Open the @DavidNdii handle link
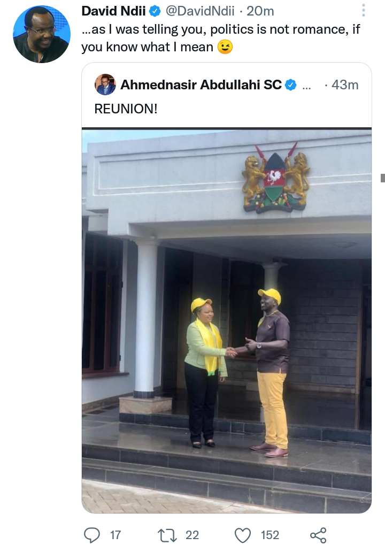Screen dimensions: 385x545 coord(200,11)
